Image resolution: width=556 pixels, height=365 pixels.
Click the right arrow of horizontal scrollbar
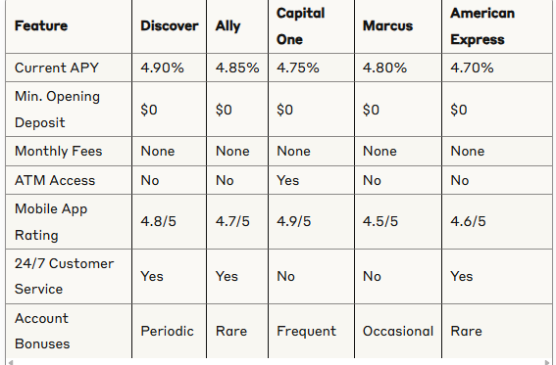coord(549,362)
